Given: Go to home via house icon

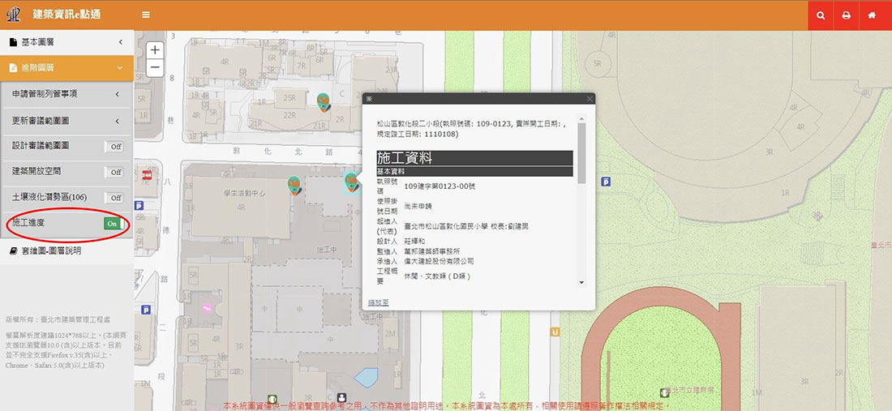Looking at the screenshot, I should [872, 15].
